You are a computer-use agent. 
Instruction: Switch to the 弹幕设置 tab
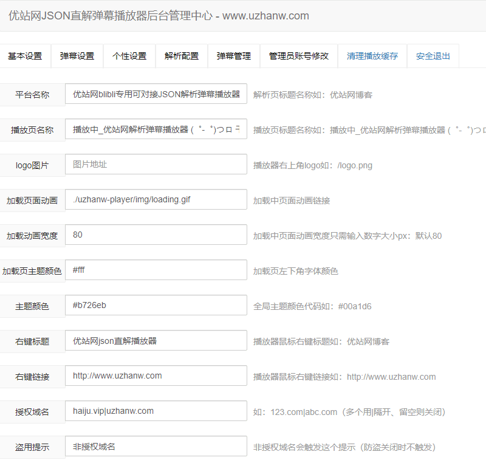coord(77,56)
